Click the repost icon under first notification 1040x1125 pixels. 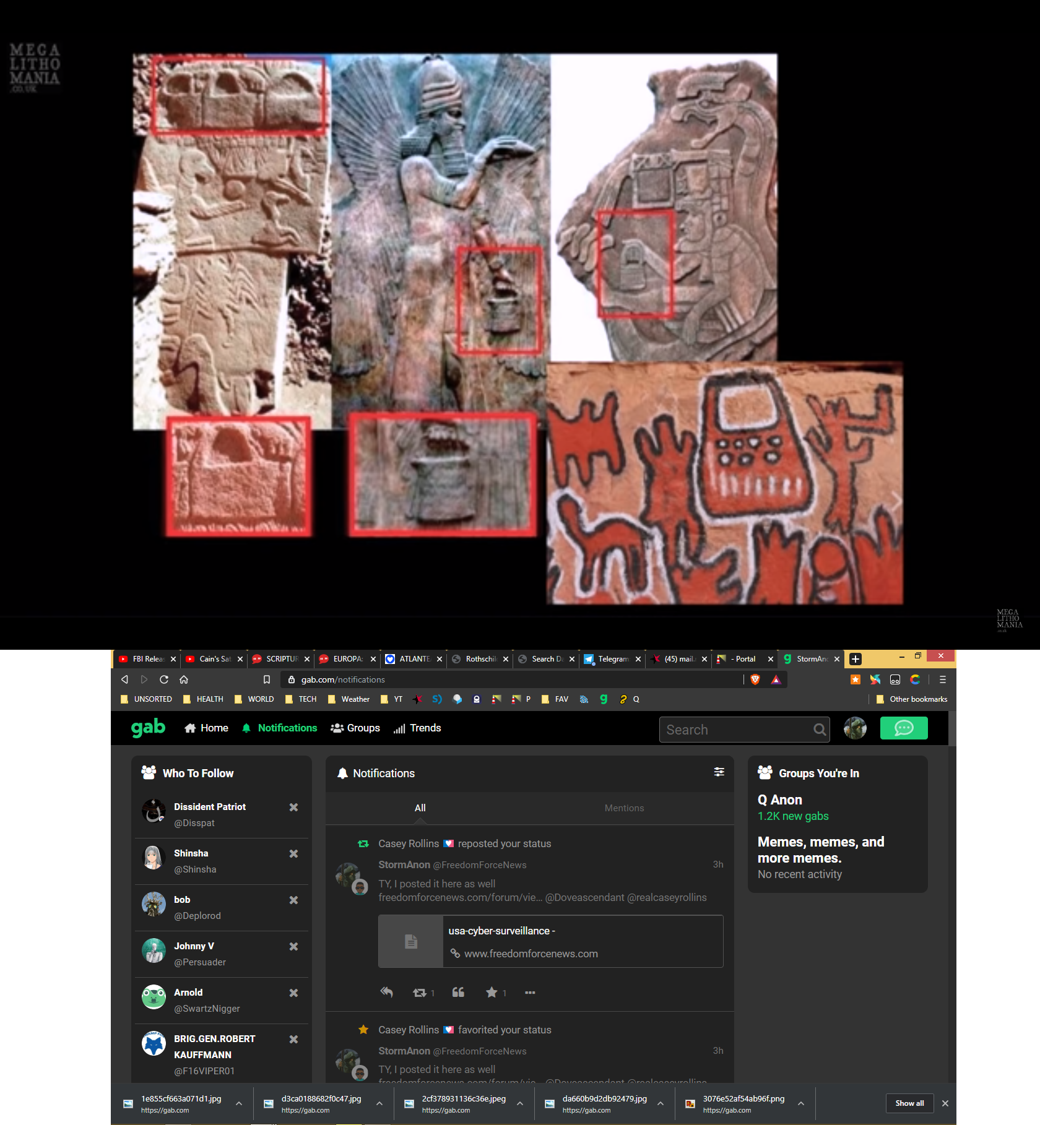click(x=420, y=993)
